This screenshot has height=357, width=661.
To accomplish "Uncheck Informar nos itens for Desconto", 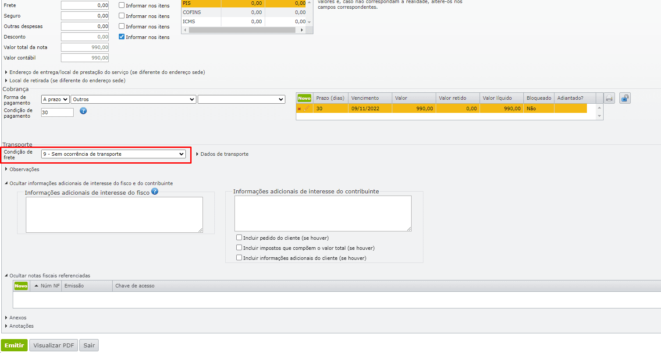I will [x=122, y=37].
